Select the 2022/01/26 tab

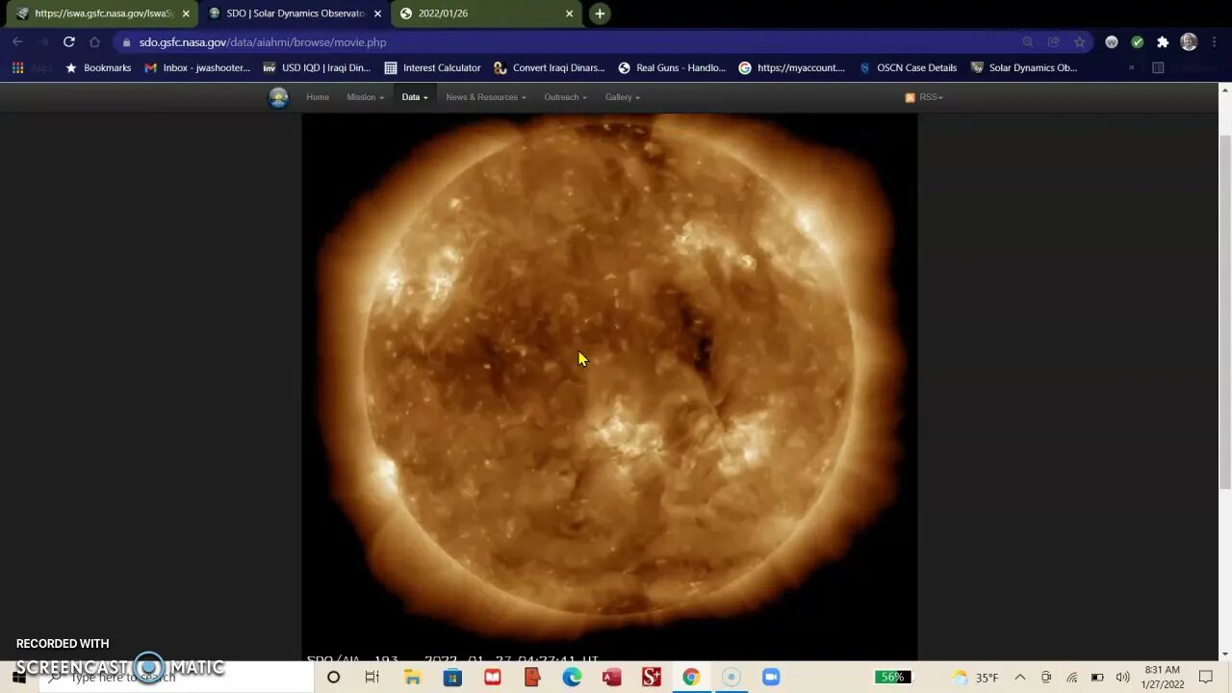[x=487, y=13]
